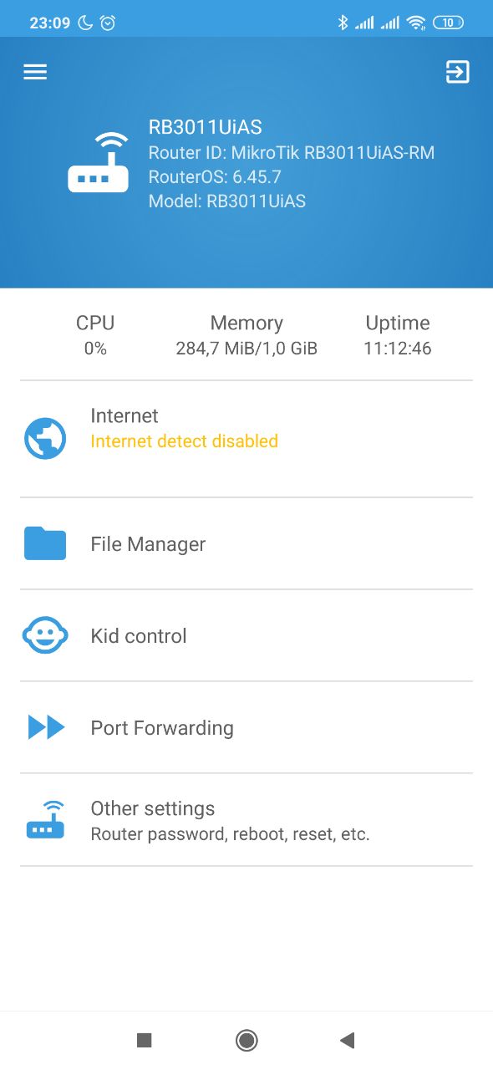Tap the Android recent apps square button
Viewport: 493px width, 1070px height.
coord(144,1040)
